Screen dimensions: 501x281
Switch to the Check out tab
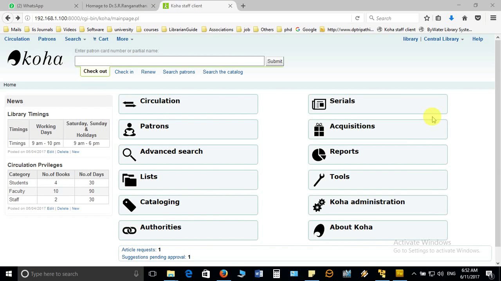pyautogui.click(x=95, y=71)
